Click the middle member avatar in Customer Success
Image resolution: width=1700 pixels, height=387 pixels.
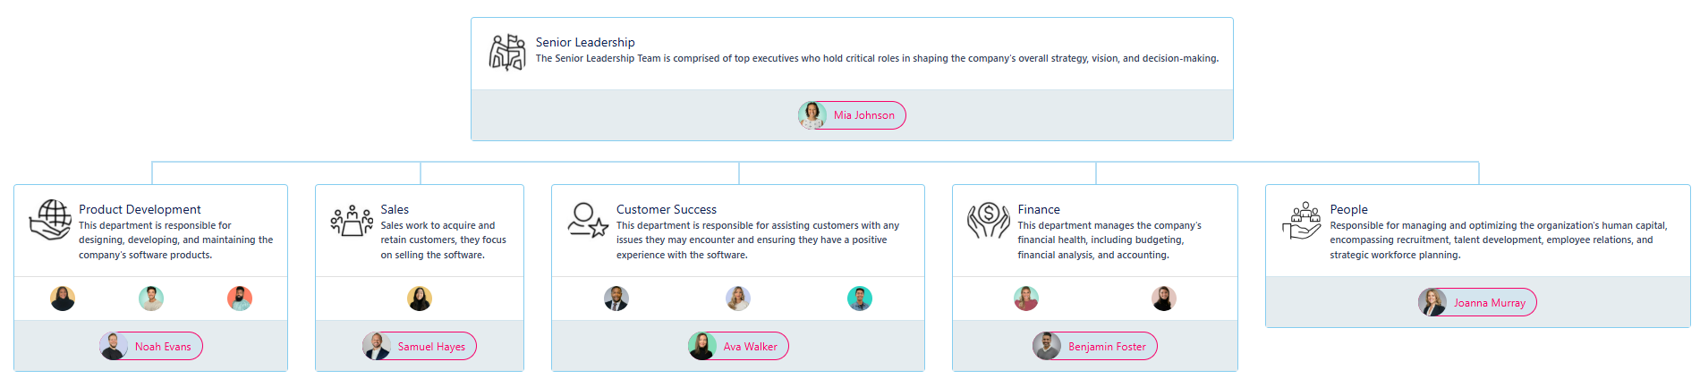(738, 299)
